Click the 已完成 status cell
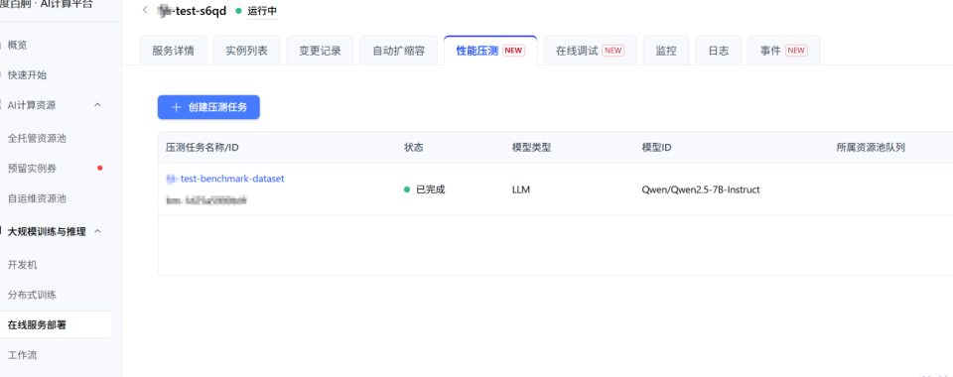 click(425, 189)
